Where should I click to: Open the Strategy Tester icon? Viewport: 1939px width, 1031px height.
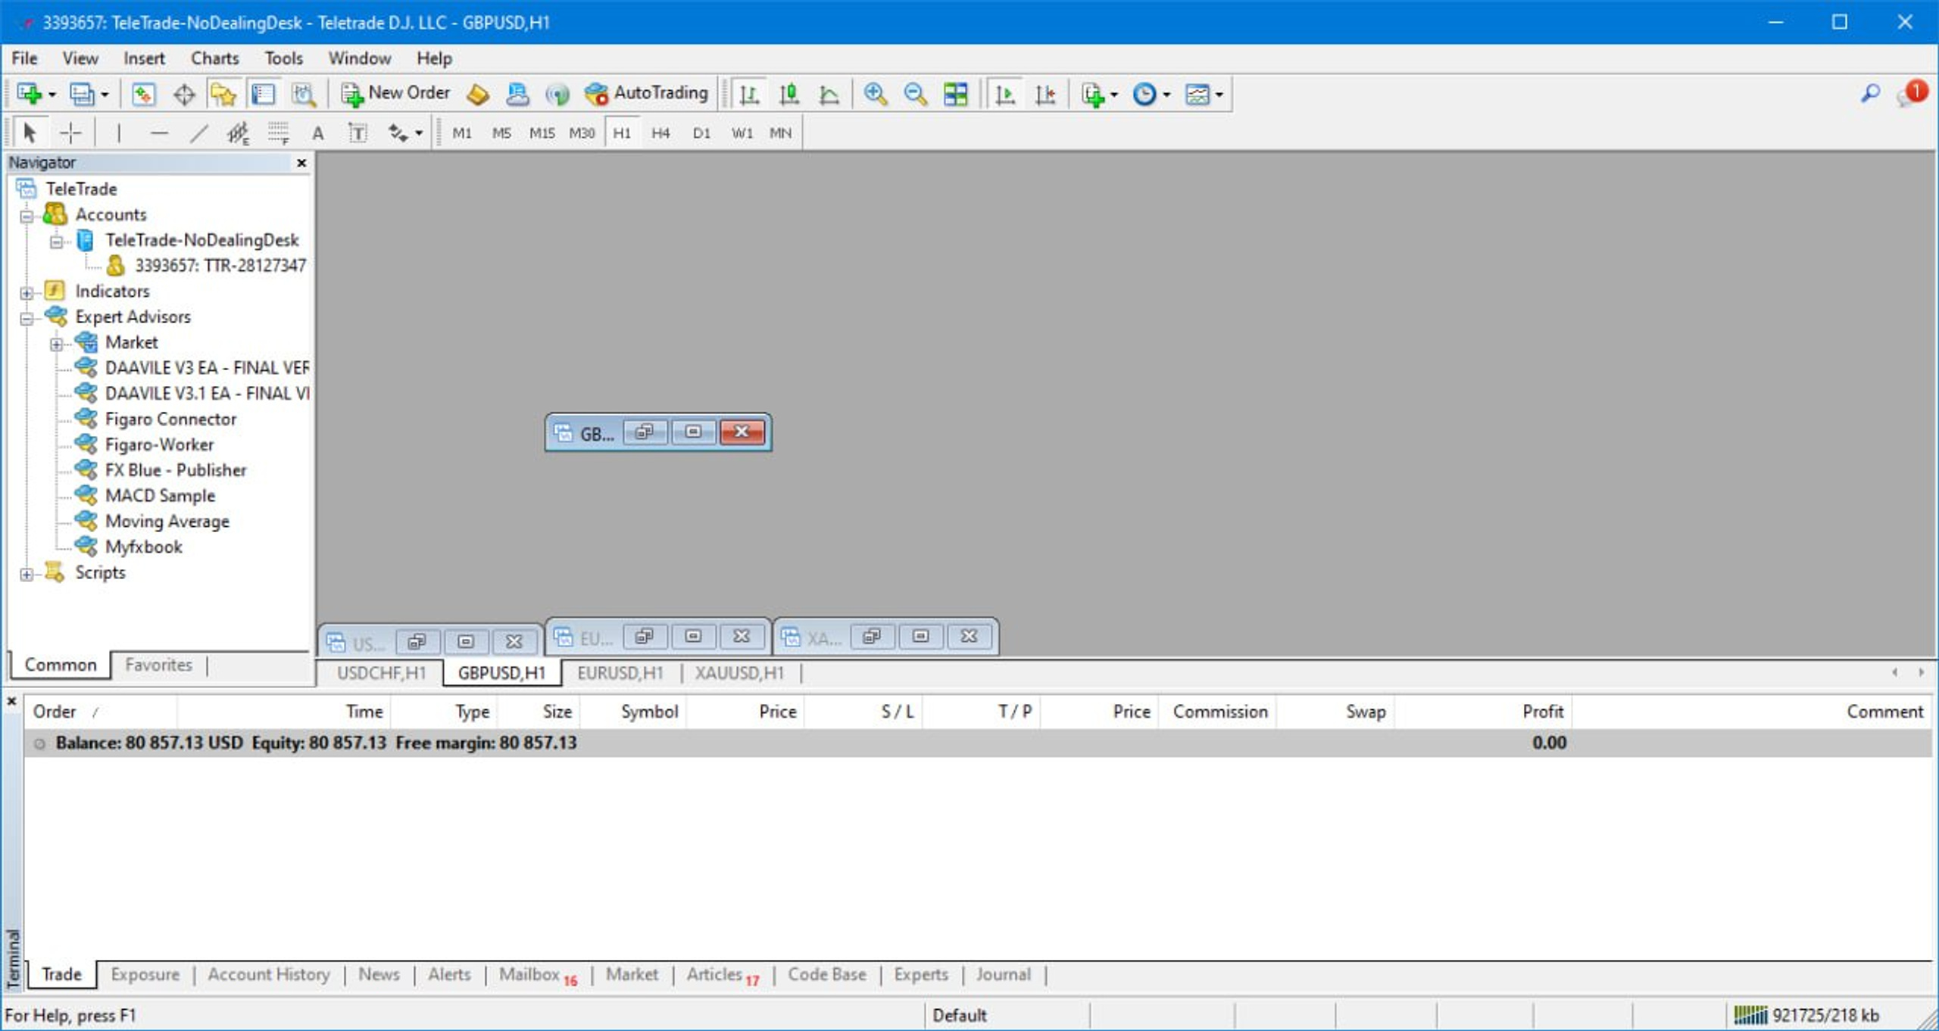[304, 94]
